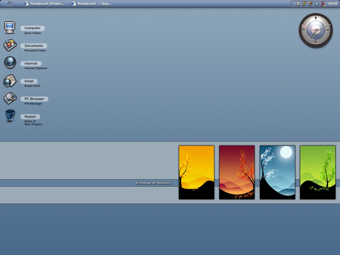Image resolution: width=340 pixels, height=255 pixels.
Task: Click the Rubish label button
Action: [x=30, y=117]
